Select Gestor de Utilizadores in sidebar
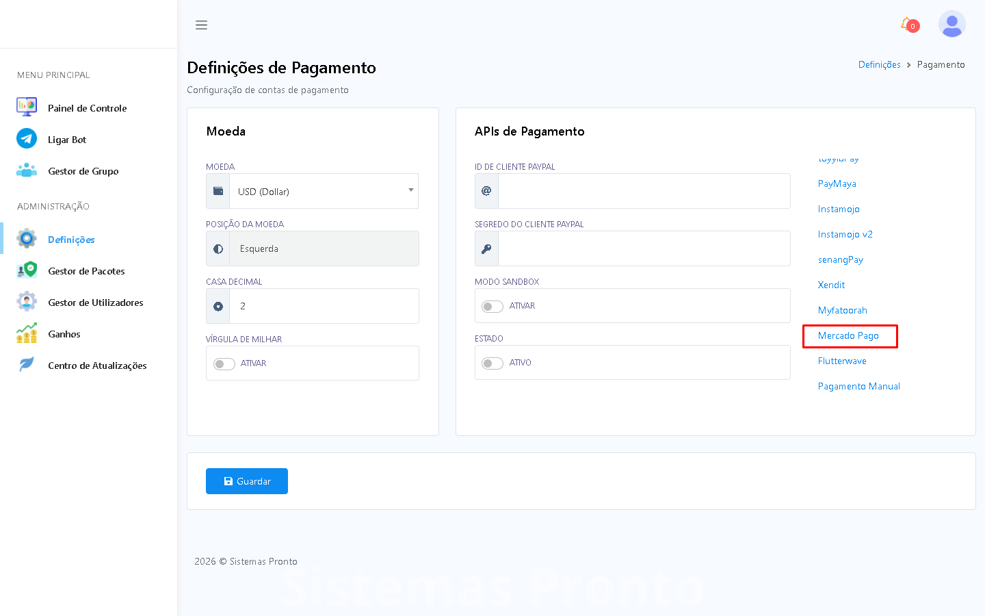 click(95, 303)
